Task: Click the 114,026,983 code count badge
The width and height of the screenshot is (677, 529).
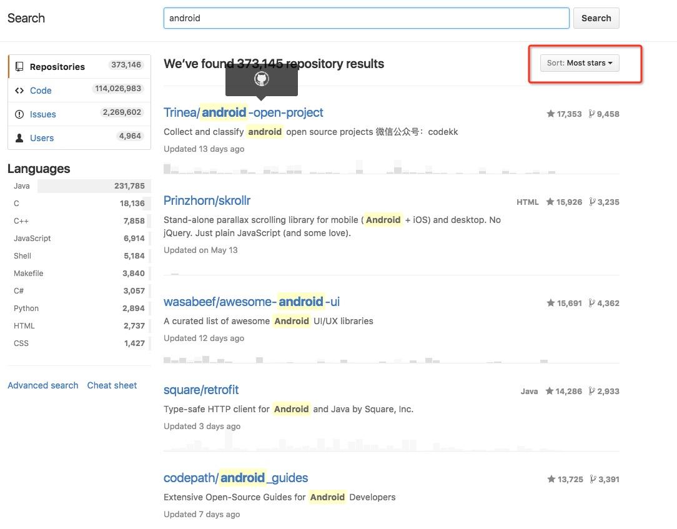Action: (118, 89)
